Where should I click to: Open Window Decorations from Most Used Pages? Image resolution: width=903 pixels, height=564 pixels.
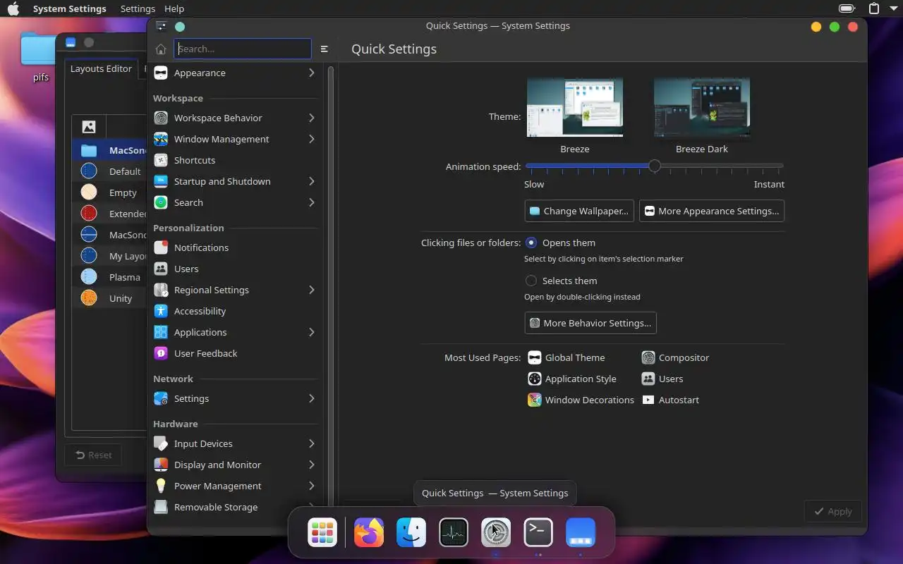point(581,400)
